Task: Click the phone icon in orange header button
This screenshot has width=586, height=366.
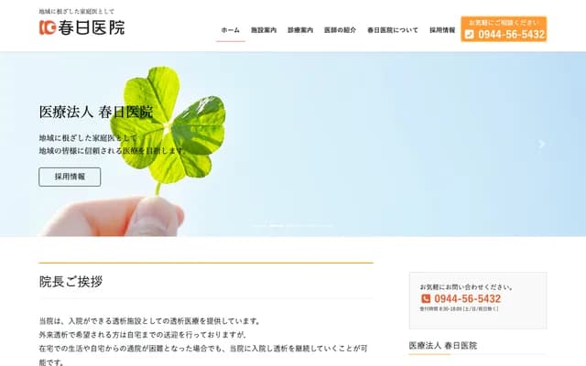Action: pos(470,35)
